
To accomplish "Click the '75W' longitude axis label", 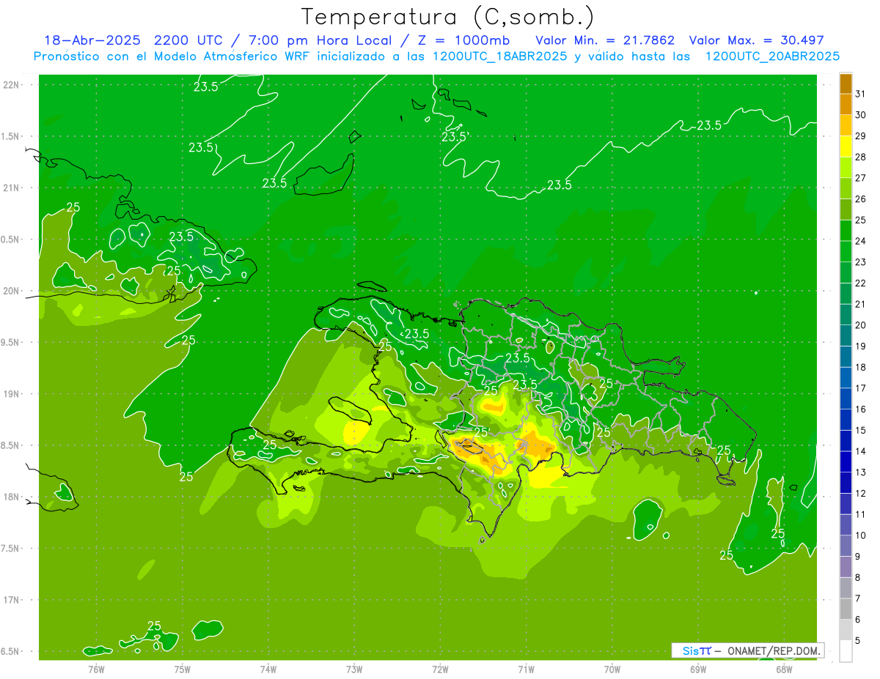I will point(182,669).
